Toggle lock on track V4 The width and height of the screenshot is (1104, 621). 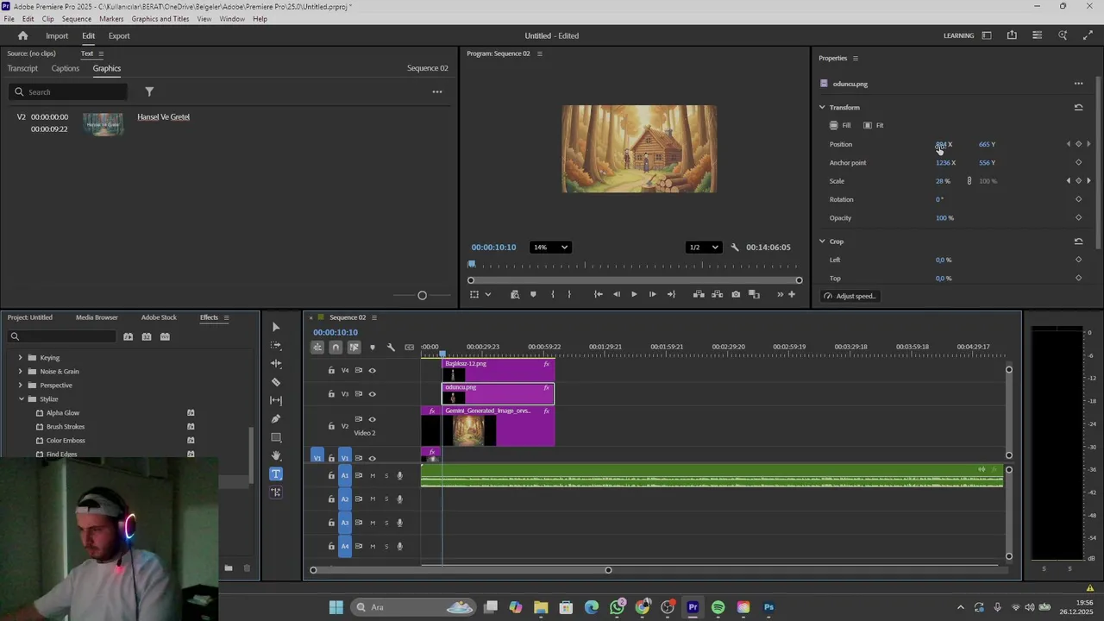click(x=331, y=371)
